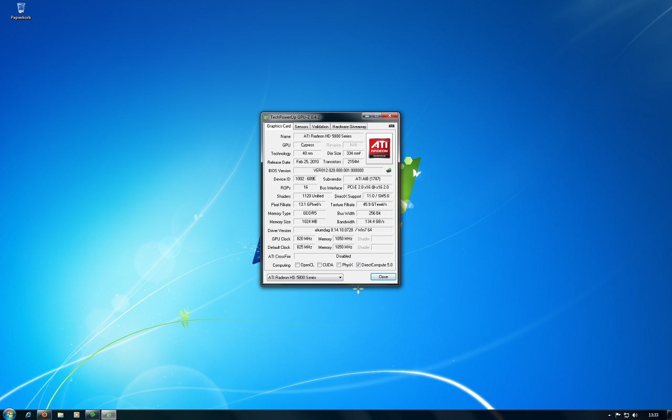Viewport: 672px width, 420px height.
Task: Switch to Firefox in the taskbar
Action: pyautogui.click(x=45, y=415)
